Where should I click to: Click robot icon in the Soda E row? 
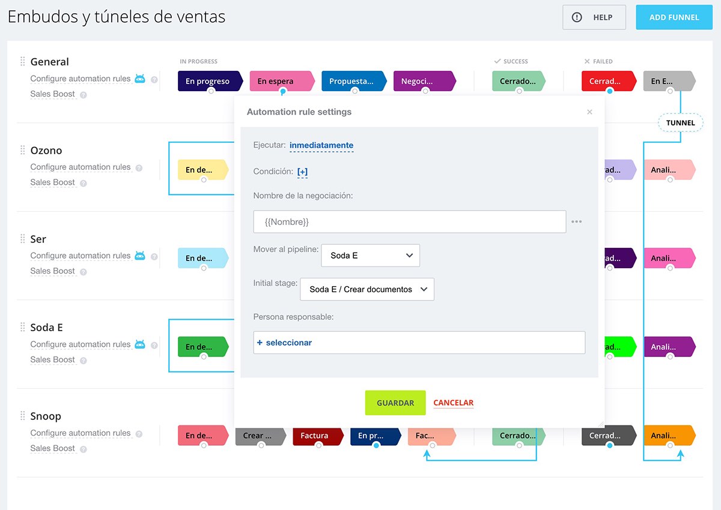coord(140,344)
